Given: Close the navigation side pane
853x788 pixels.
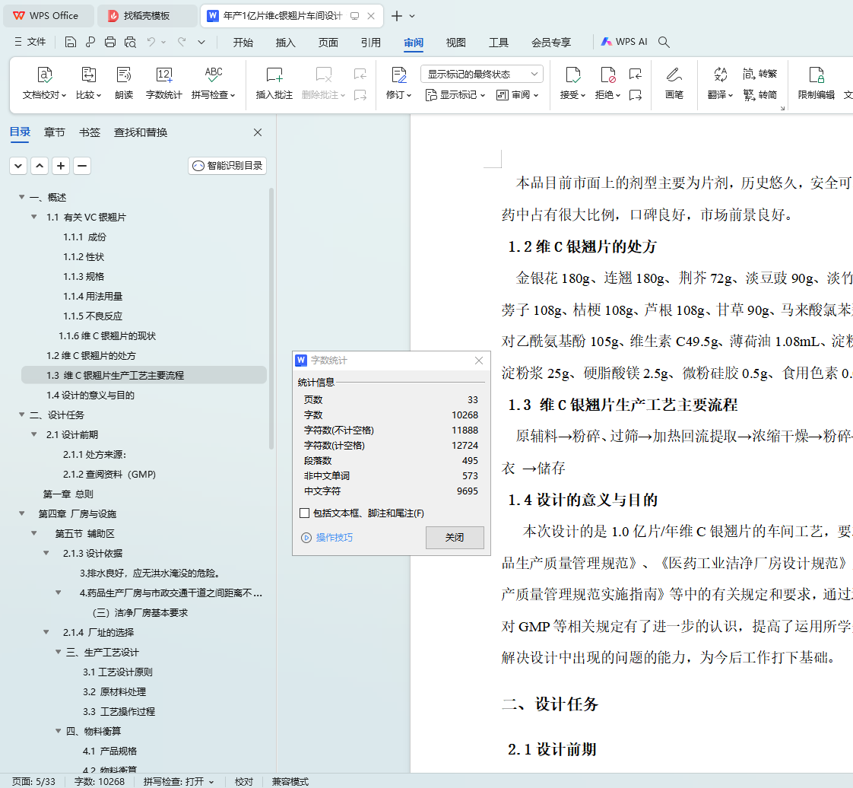Looking at the screenshot, I should pyautogui.click(x=258, y=132).
